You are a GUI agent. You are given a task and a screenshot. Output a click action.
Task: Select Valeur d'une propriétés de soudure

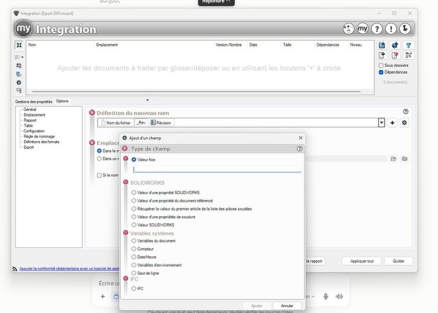pyautogui.click(x=134, y=217)
